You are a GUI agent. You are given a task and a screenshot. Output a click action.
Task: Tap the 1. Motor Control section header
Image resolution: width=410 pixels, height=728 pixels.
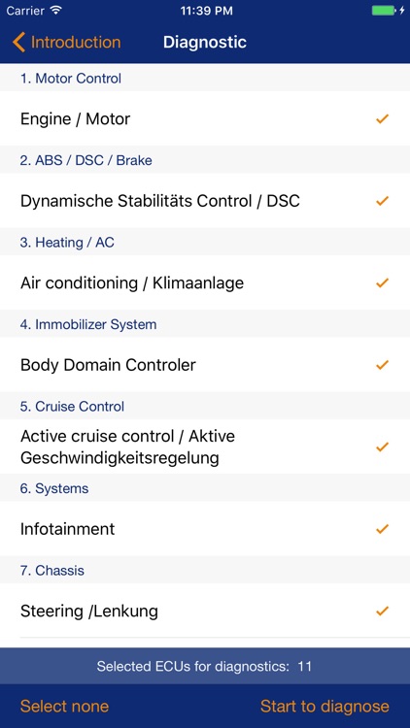pyautogui.click(x=205, y=78)
